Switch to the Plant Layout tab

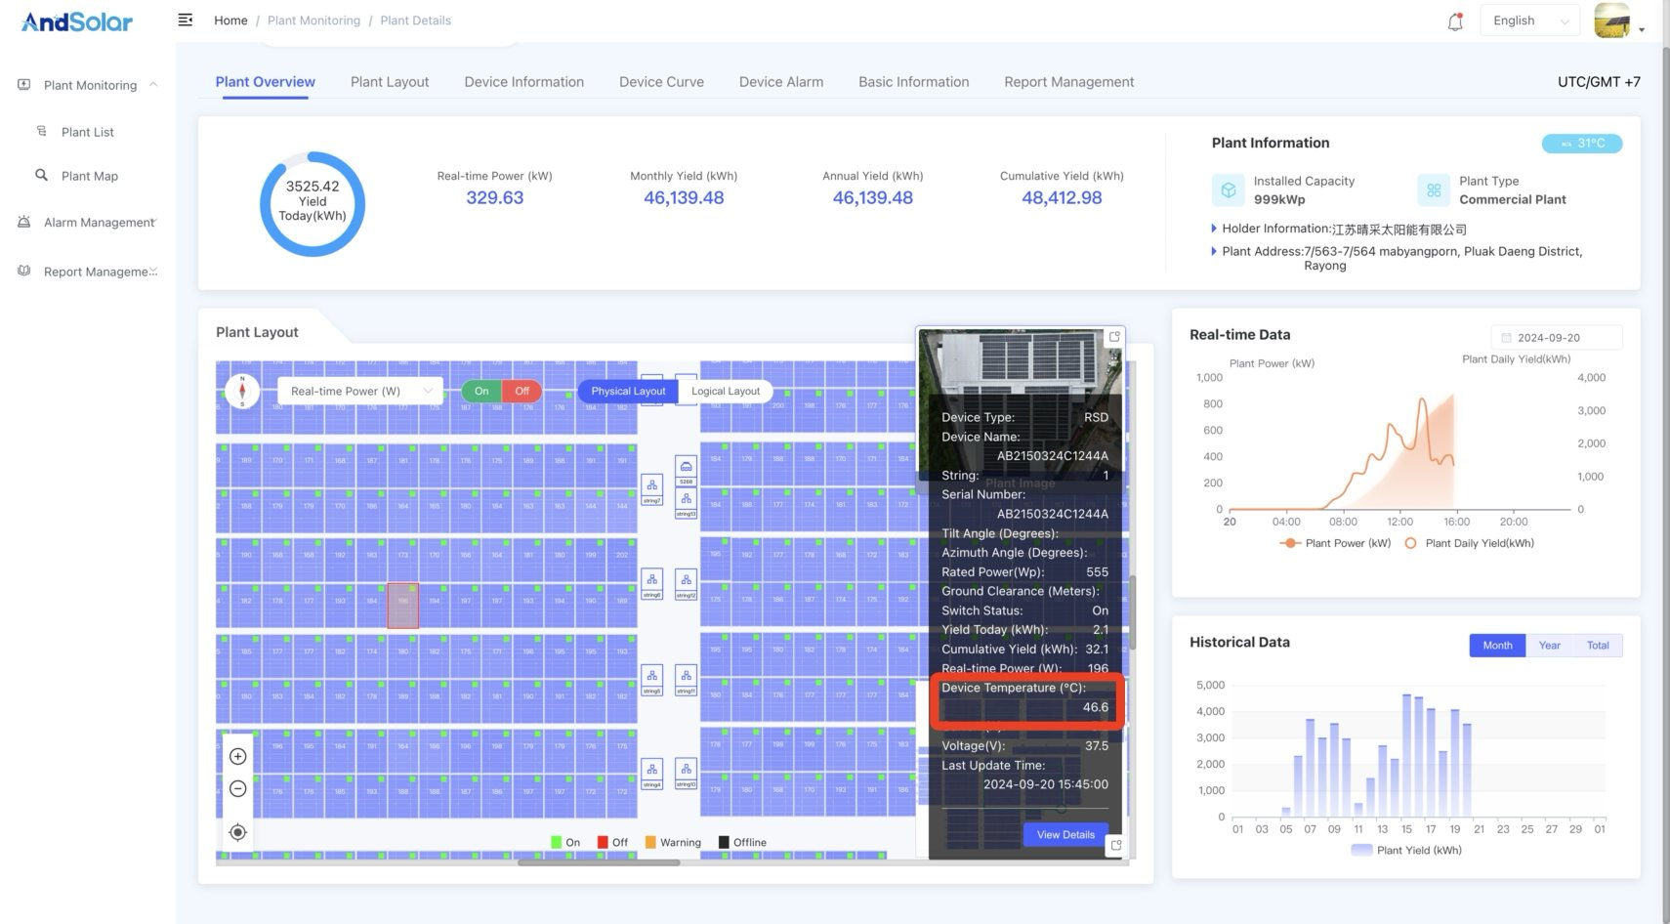[390, 82]
